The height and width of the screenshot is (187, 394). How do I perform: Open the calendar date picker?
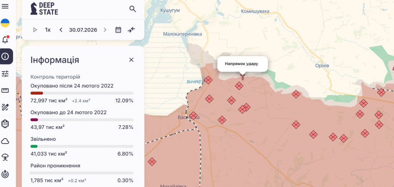coord(118,30)
